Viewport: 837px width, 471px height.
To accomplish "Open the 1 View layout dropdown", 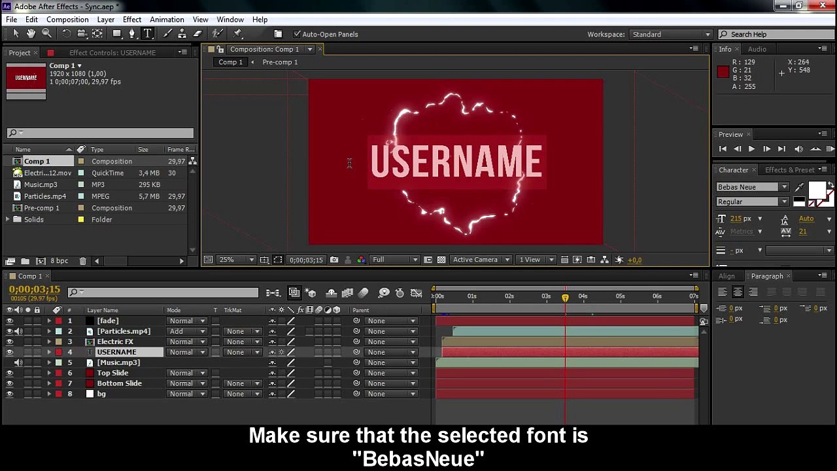I will pos(535,260).
